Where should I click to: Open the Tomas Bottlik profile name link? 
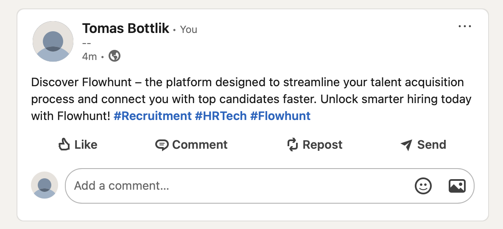pos(126,29)
